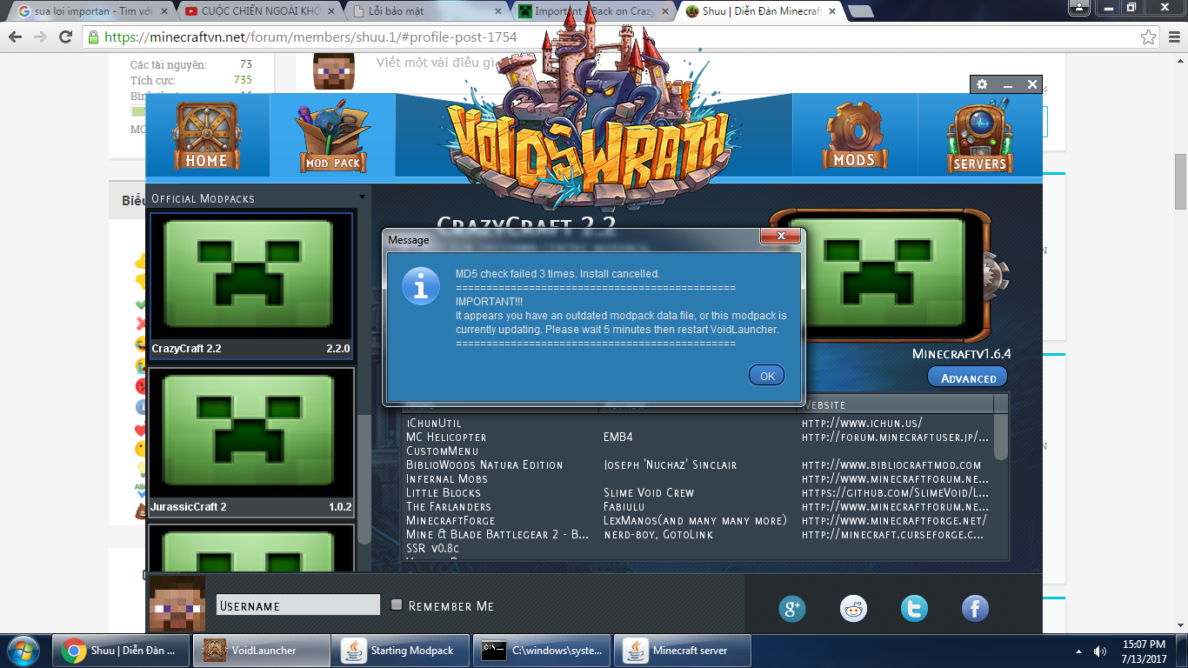Reload the minecraftvn.net page

click(65, 37)
